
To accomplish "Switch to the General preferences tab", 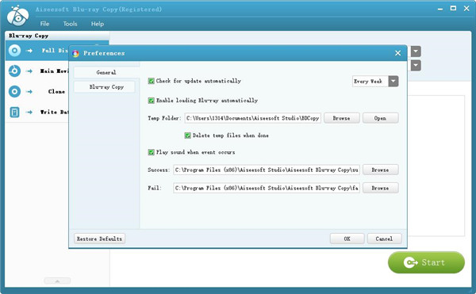I will 106,72.
